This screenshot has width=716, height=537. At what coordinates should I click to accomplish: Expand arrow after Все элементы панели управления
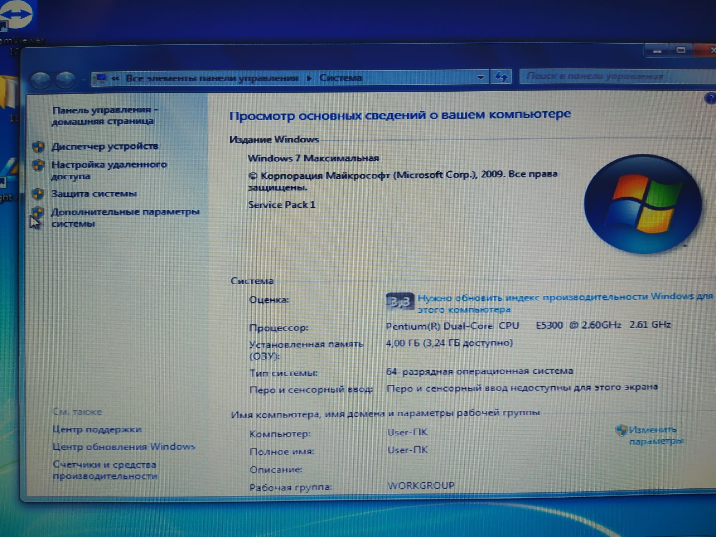tap(309, 78)
